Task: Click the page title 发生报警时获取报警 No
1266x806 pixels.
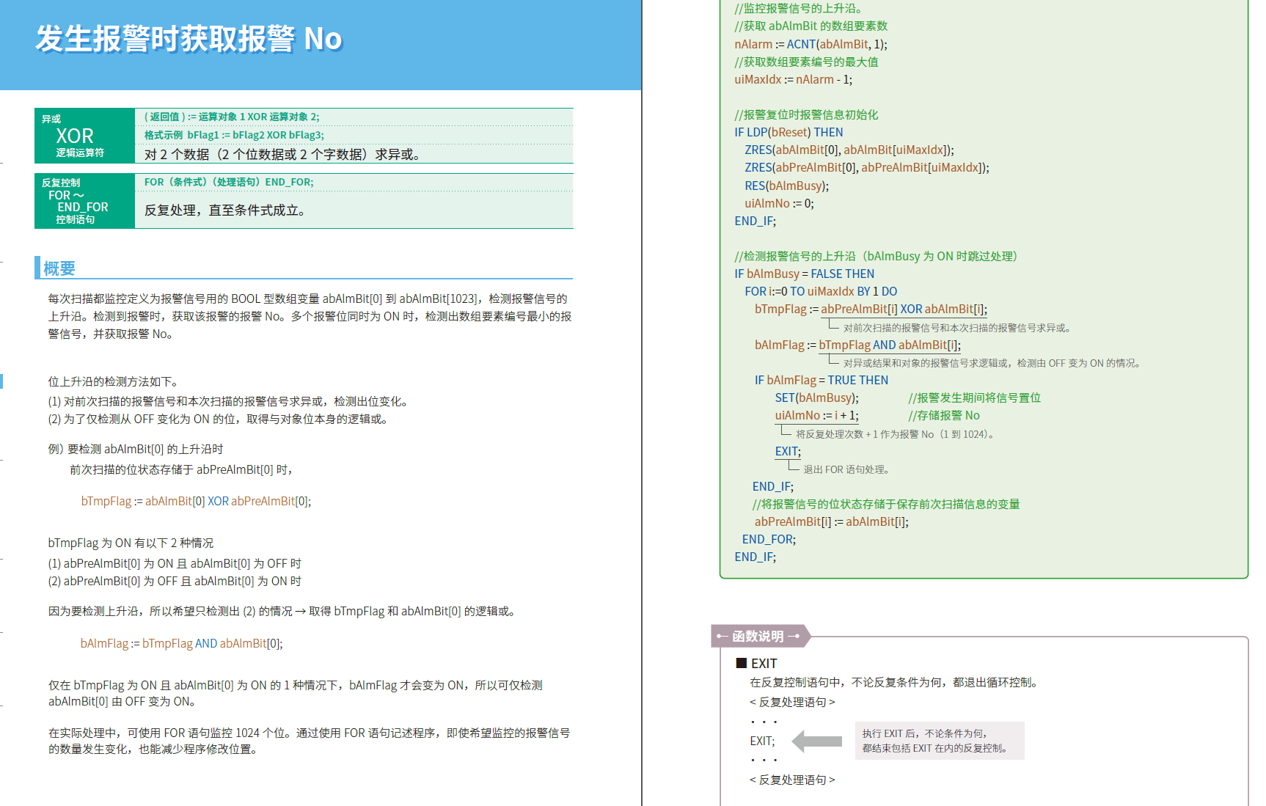Action: coord(189,39)
